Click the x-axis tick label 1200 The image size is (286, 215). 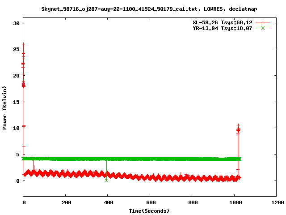[278, 202]
